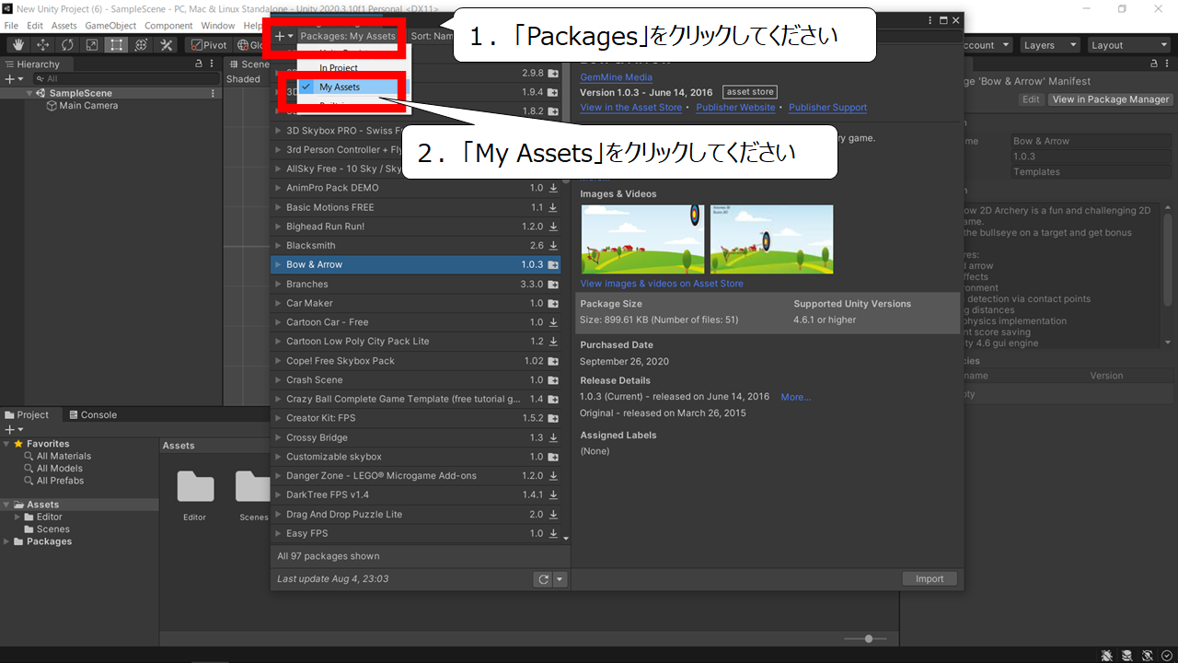Screen dimensions: 1178x663
Task: Expand the Car Maker package entry
Action: click(x=278, y=303)
